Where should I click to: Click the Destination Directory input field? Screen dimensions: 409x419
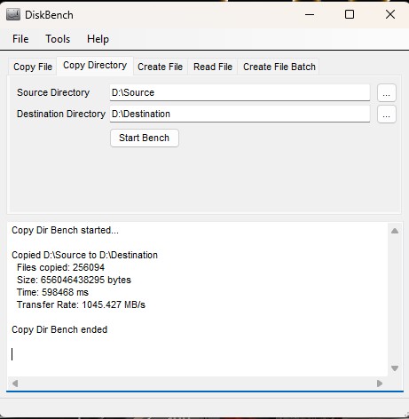click(240, 114)
